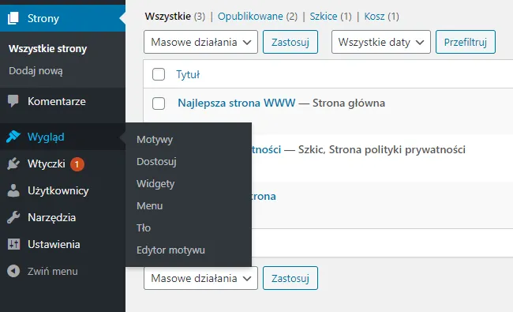The height and width of the screenshot is (312, 513).
Task: Open Komentarze sidebar item
Action: tap(62, 101)
